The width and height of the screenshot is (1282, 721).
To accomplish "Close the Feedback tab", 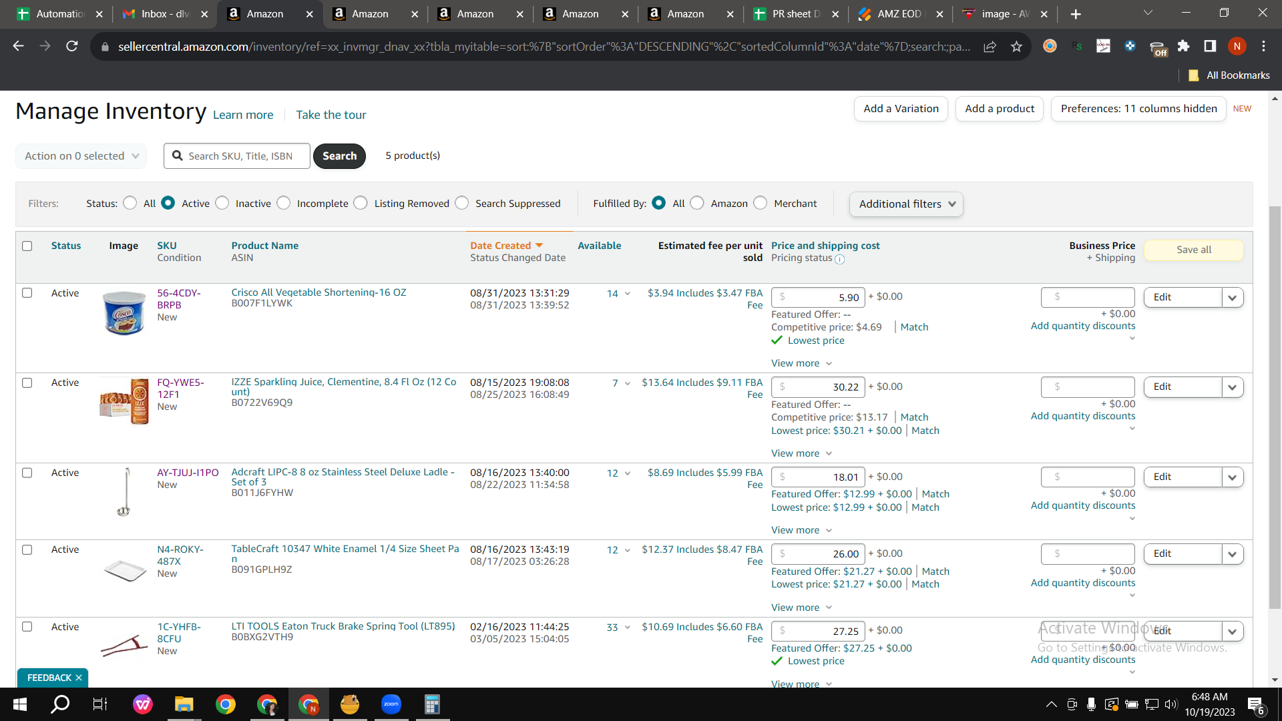I will click(79, 678).
